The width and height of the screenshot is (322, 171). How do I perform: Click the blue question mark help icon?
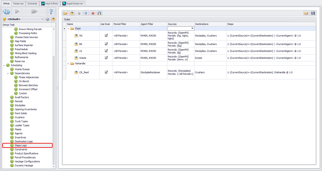click(x=51, y=12)
